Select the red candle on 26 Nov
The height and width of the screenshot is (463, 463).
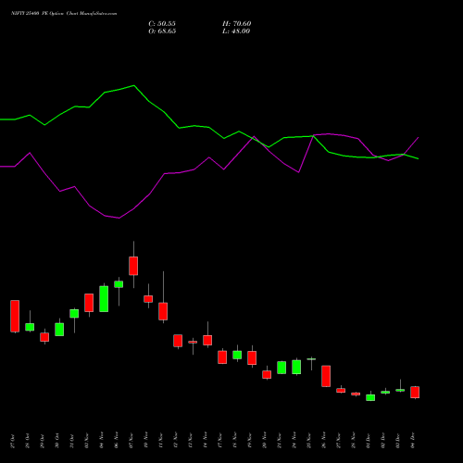[x=326, y=376]
